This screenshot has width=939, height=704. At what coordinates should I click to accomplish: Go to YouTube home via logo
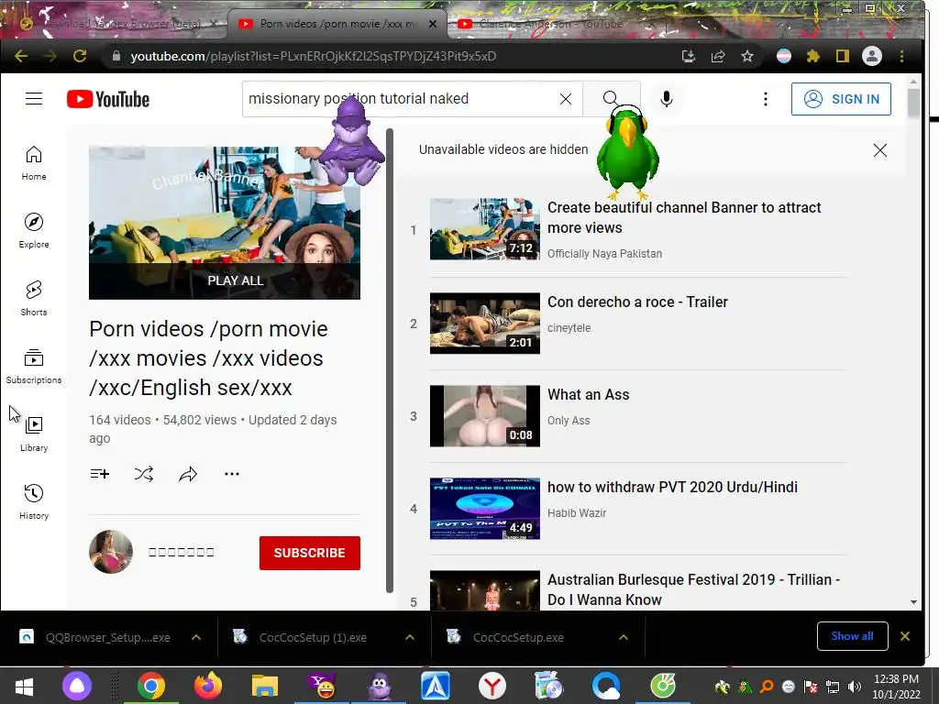coord(108,99)
